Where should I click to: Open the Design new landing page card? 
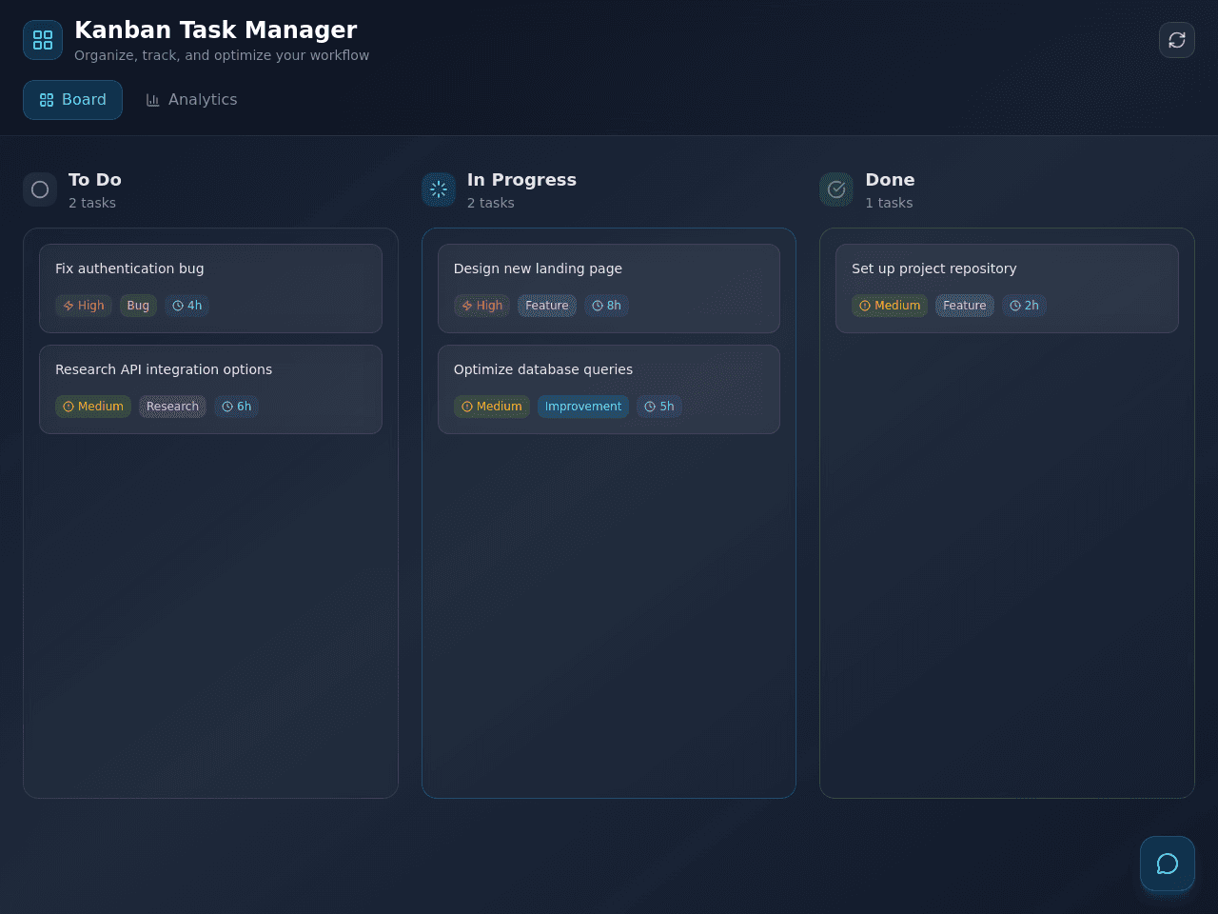pos(609,288)
